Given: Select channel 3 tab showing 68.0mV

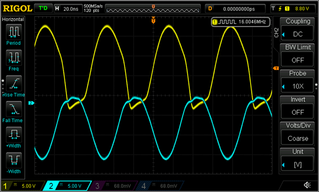Looking at the screenshot, I should point(114,186).
